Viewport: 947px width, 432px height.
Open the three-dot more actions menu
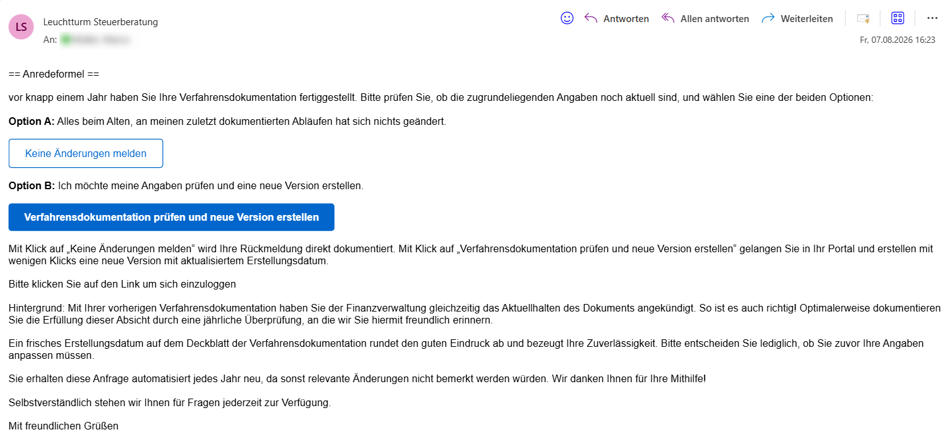(x=932, y=18)
